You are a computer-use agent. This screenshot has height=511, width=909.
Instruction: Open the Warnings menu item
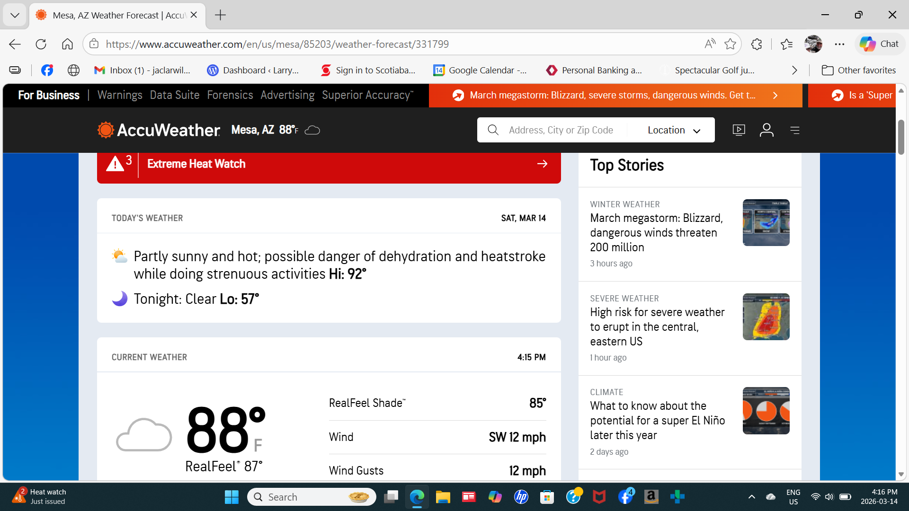point(120,95)
